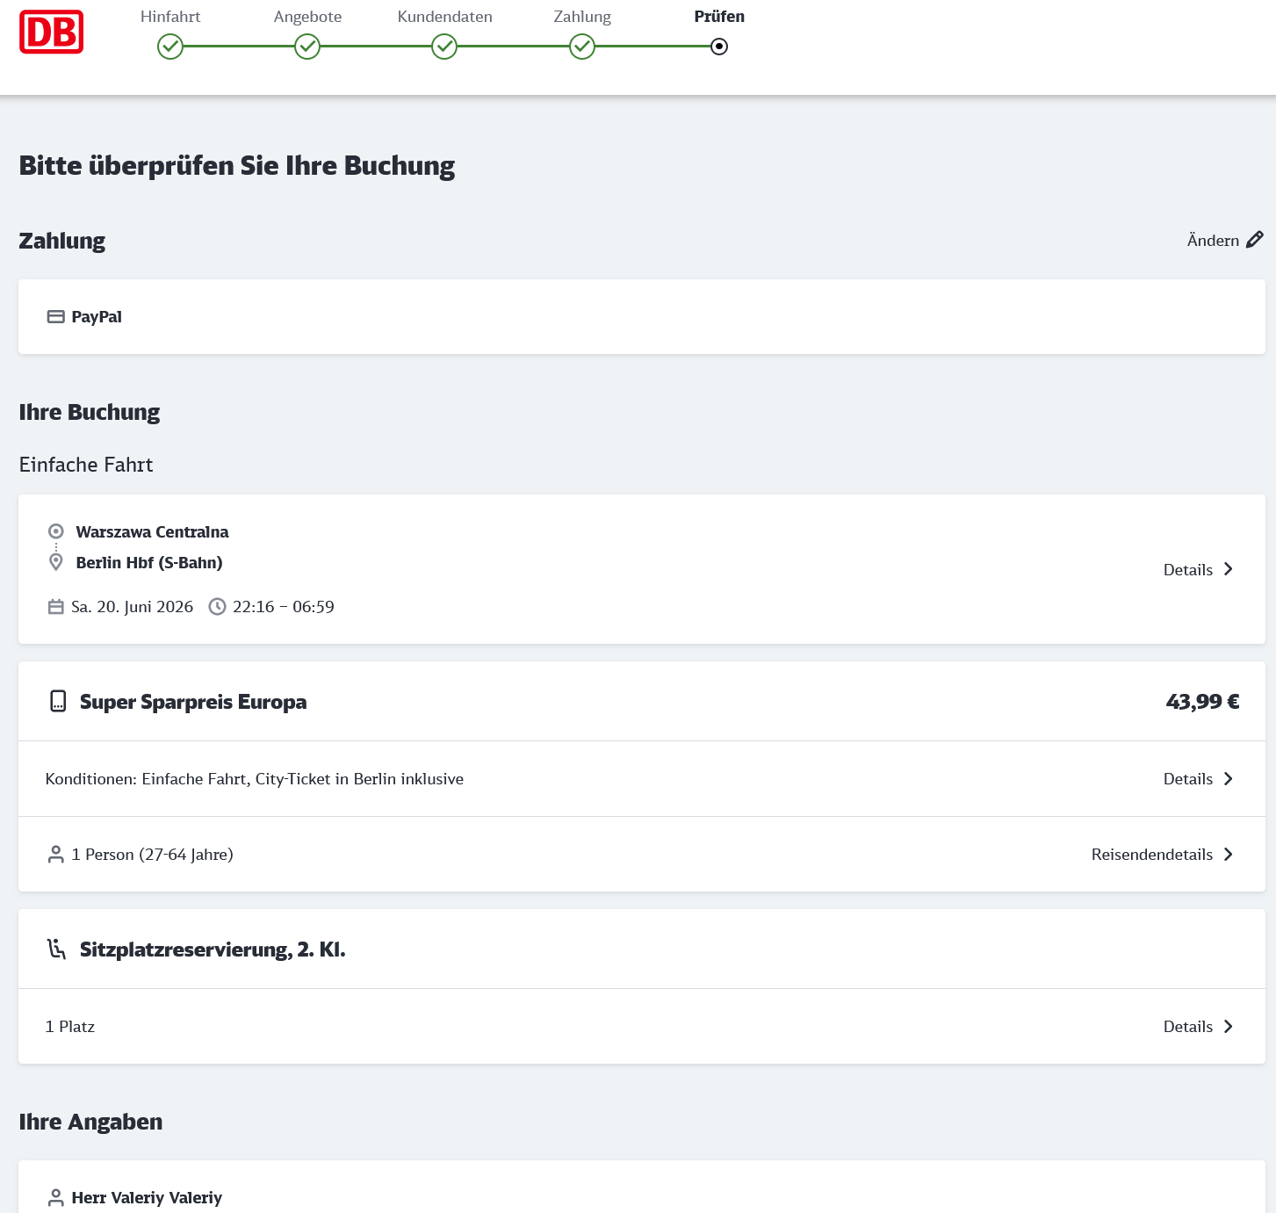Expand Details for 1 Platz reservation
This screenshot has height=1213, width=1276.
point(1228,1026)
